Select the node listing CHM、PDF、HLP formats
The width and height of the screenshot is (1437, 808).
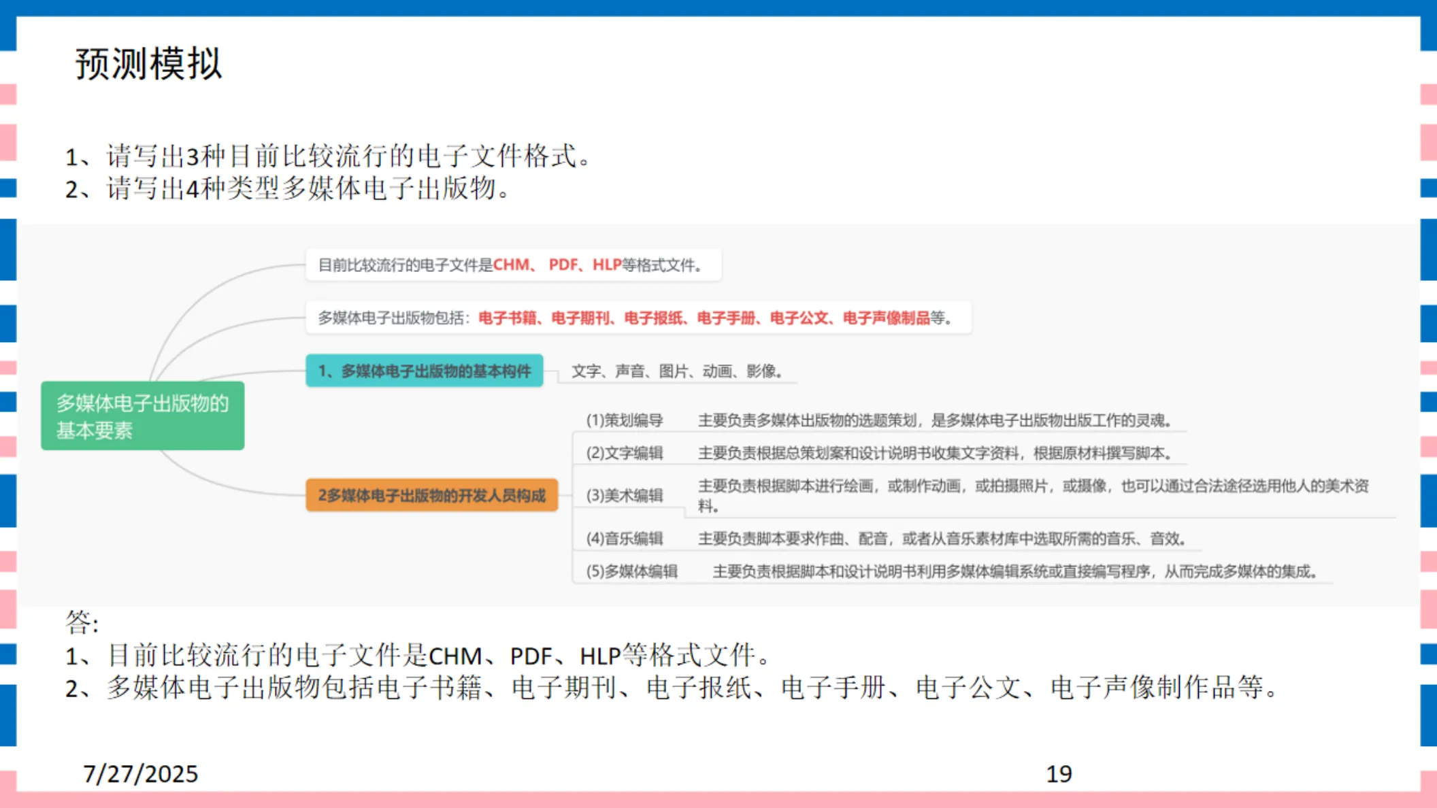coord(513,265)
